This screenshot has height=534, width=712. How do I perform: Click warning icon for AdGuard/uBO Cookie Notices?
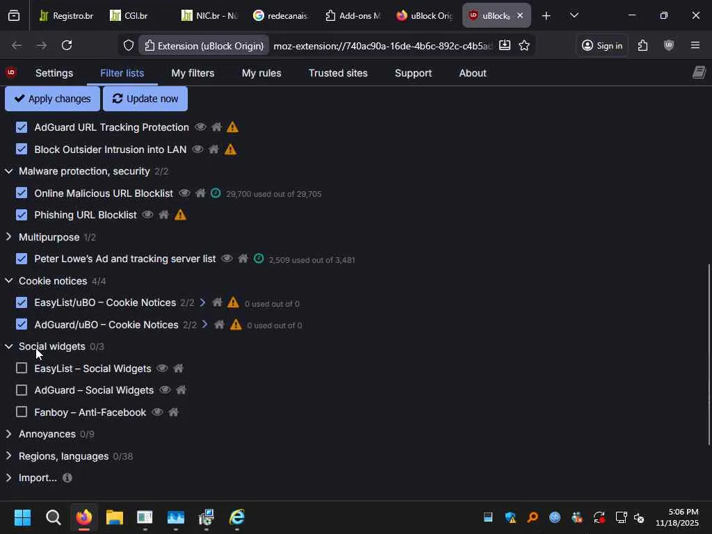click(236, 325)
